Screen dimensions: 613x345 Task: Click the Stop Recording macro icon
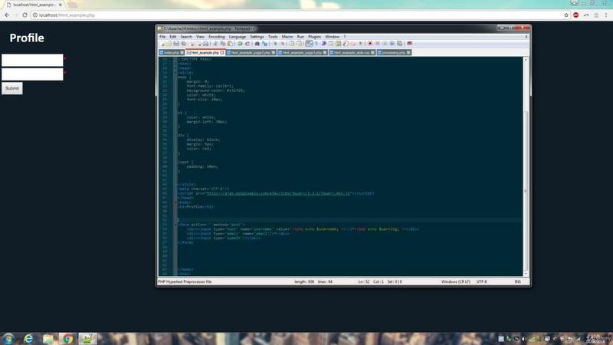377,44
